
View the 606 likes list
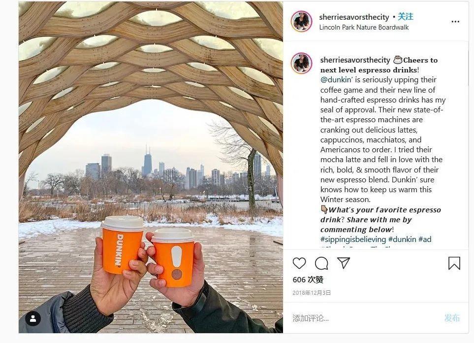[308, 279]
